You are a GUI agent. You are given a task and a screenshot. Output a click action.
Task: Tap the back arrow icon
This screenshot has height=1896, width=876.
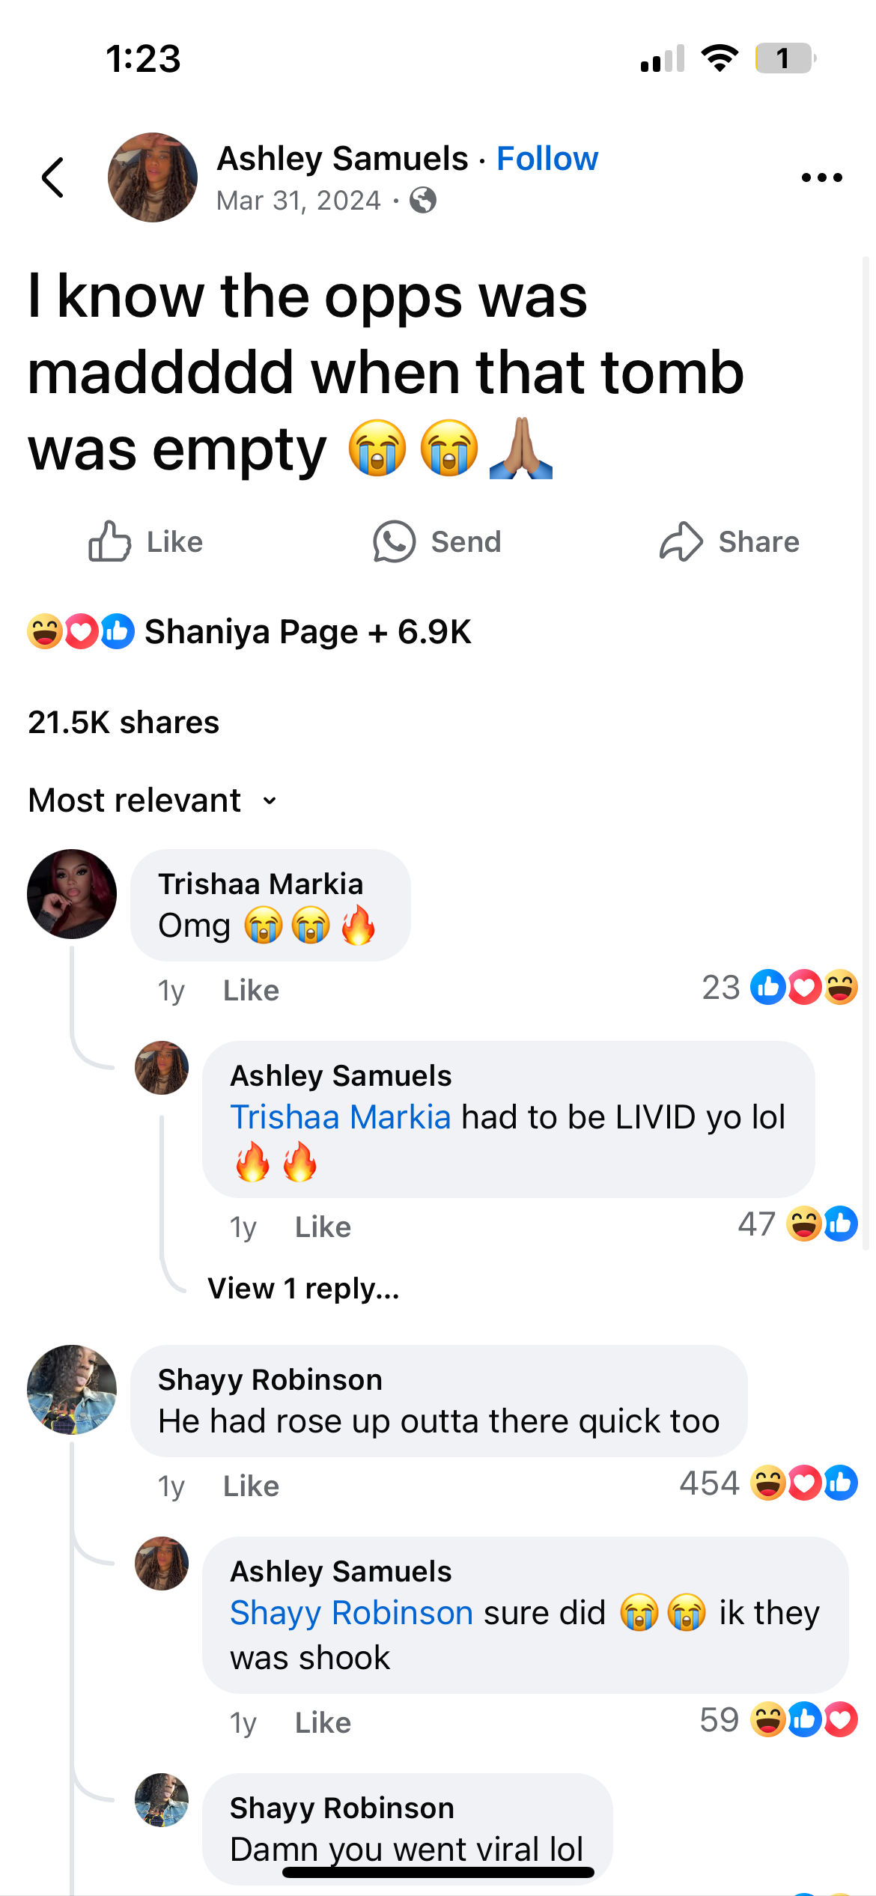pos(53,177)
